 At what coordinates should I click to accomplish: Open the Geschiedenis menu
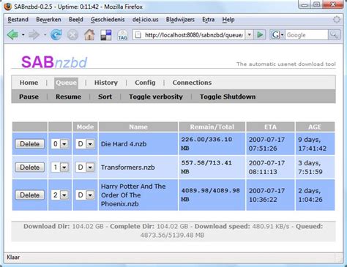(x=108, y=20)
